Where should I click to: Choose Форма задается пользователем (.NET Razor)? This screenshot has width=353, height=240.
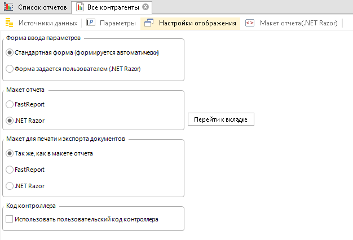pos(10,69)
